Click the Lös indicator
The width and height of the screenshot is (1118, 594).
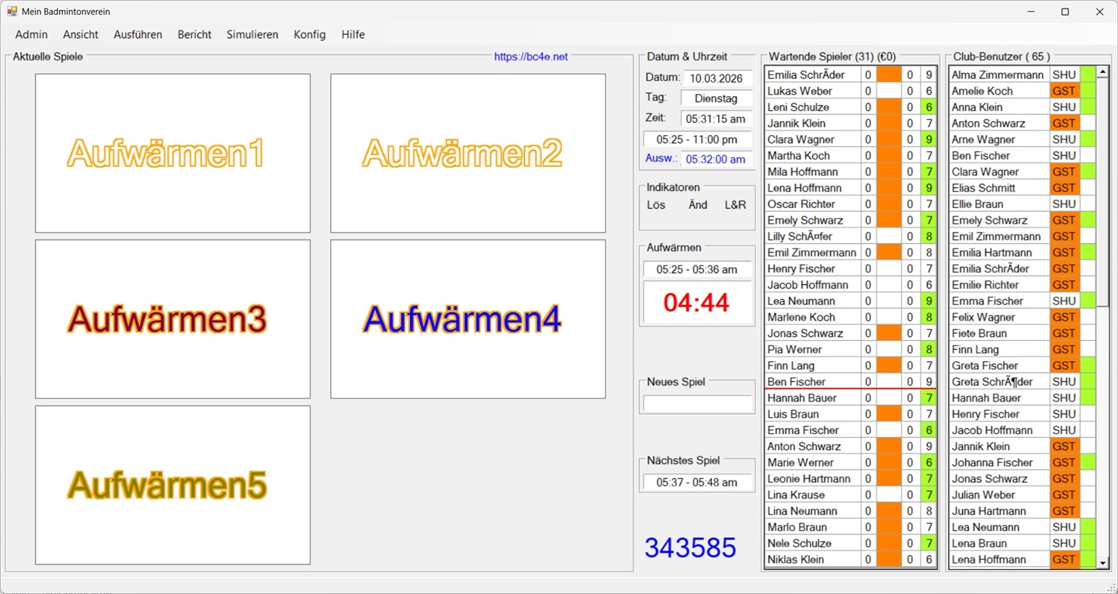[x=656, y=205]
